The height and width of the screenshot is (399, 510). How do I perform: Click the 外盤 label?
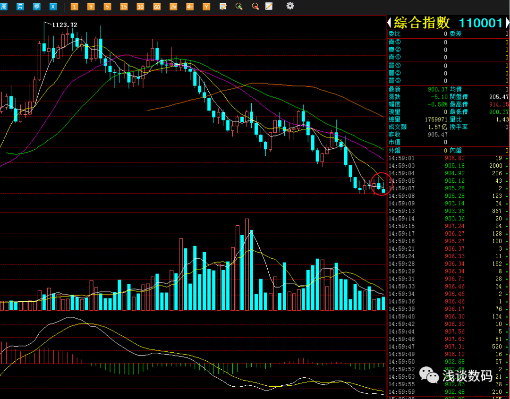tap(394, 150)
